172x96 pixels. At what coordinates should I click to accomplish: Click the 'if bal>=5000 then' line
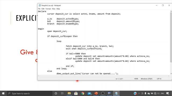pyautogui.click(x=76, y=54)
